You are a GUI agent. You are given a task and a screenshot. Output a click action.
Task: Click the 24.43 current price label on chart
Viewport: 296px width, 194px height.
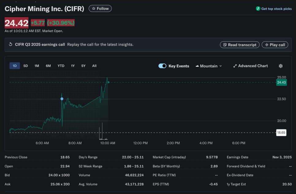[281, 82]
